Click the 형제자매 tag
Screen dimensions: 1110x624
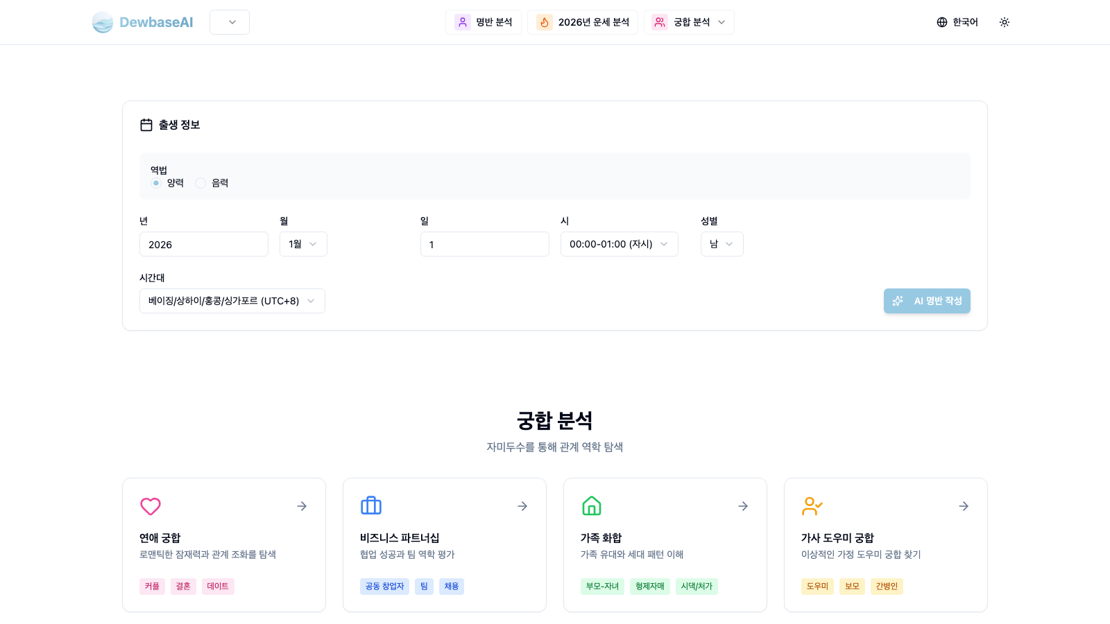point(650,587)
